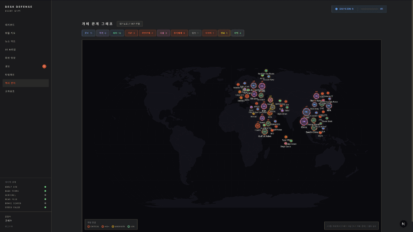Toggle the yellow 인물 1 filter chip

224,33
